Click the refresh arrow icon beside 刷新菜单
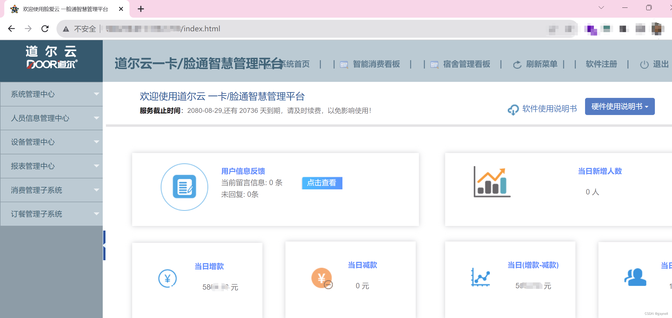Image resolution: width=672 pixels, height=318 pixels. click(517, 65)
